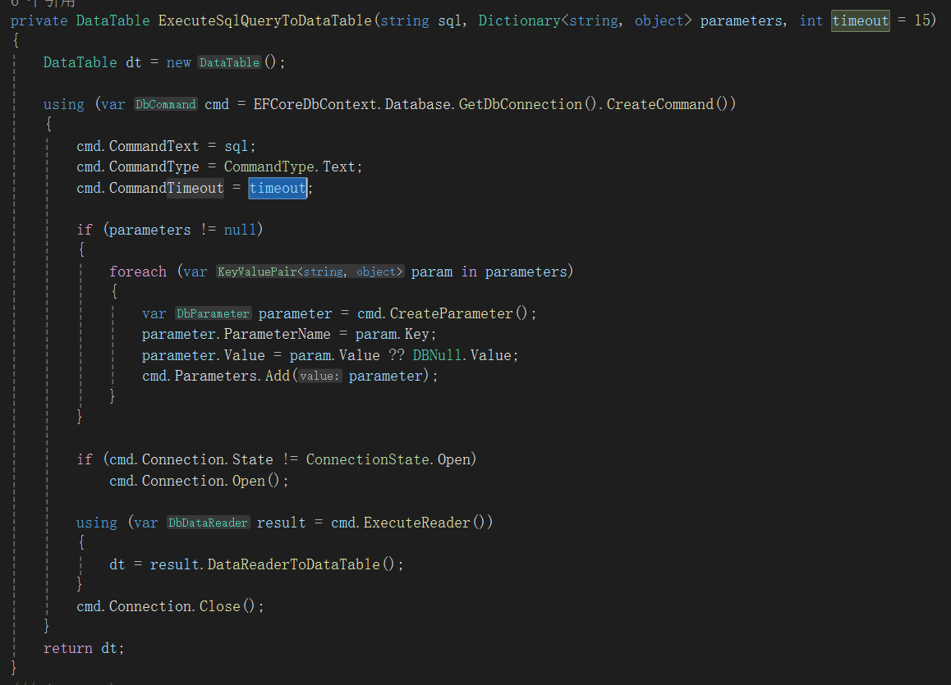
Task: Click Add in cmd.Parameters.Add
Action: 278,376
